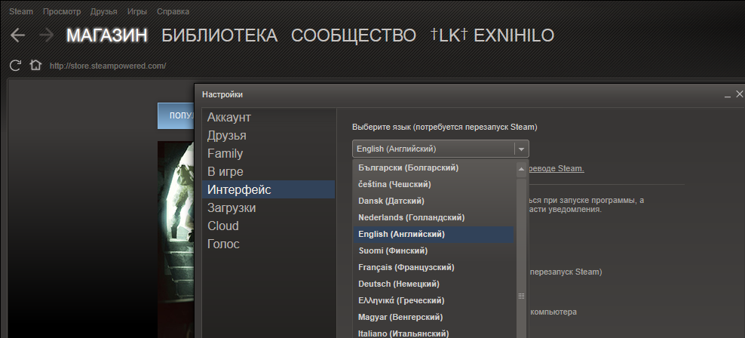745x338 pixels.
Task: Open the Просмотр menu
Action: tap(62, 11)
